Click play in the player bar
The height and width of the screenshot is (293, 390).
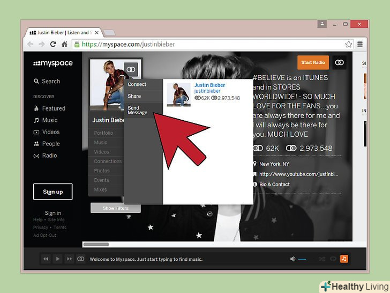click(x=58, y=259)
